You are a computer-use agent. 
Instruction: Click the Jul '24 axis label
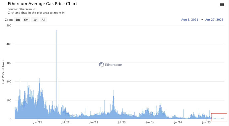tap(178, 122)
